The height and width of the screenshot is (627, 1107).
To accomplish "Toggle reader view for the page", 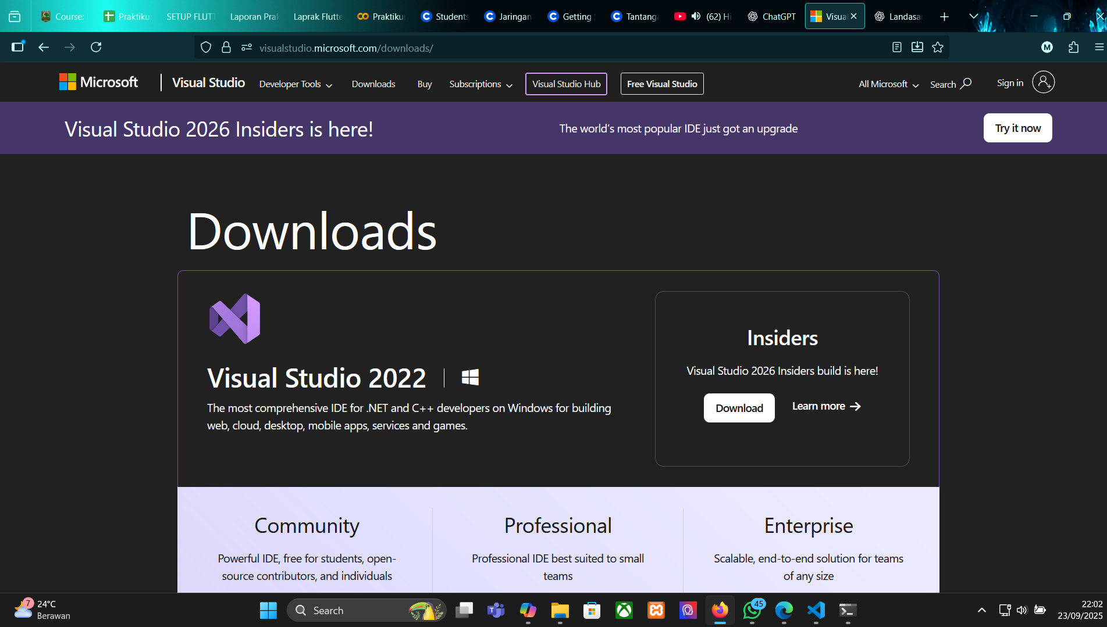I will click(x=896, y=47).
